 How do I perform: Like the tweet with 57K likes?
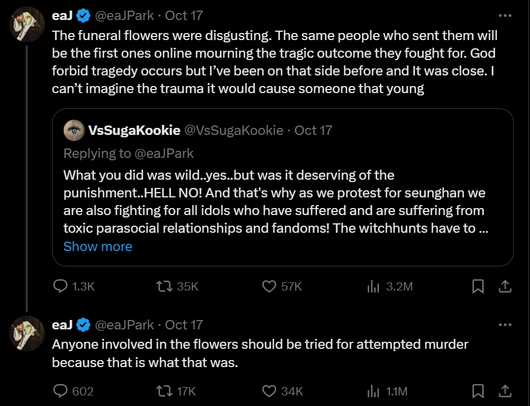click(x=269, y=286)
